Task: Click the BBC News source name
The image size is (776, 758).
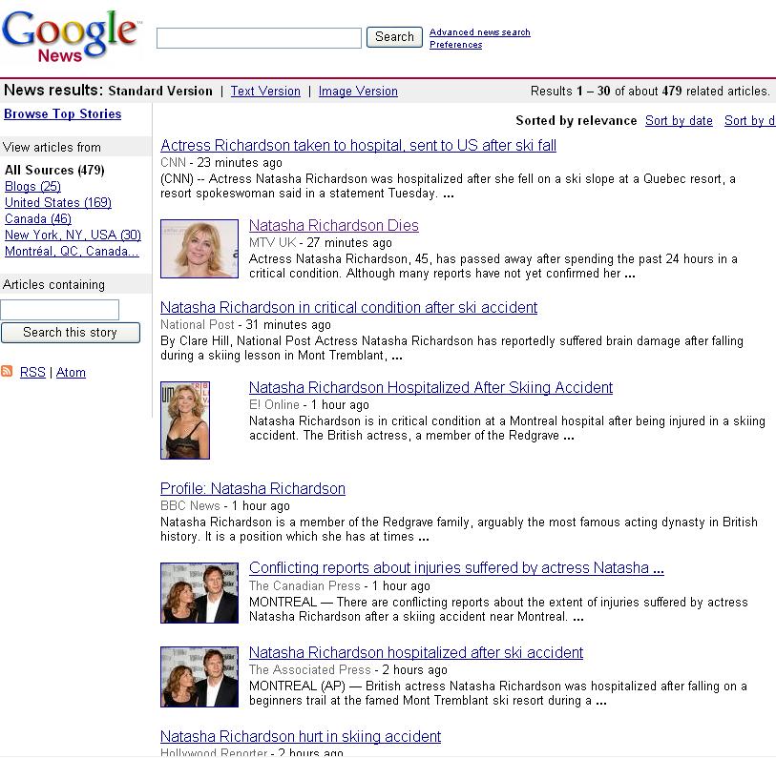Action: tap(190, 506)
